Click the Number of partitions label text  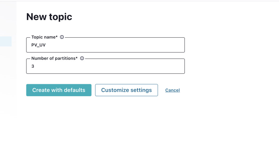click(53, 58)
